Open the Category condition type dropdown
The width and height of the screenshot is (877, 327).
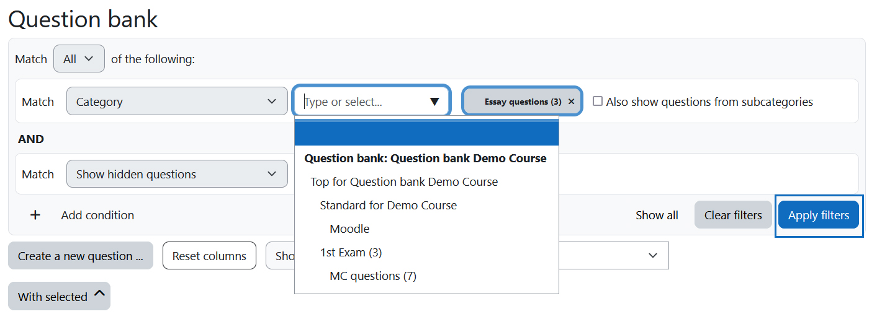pyautogui.click(x=177, y=102)
